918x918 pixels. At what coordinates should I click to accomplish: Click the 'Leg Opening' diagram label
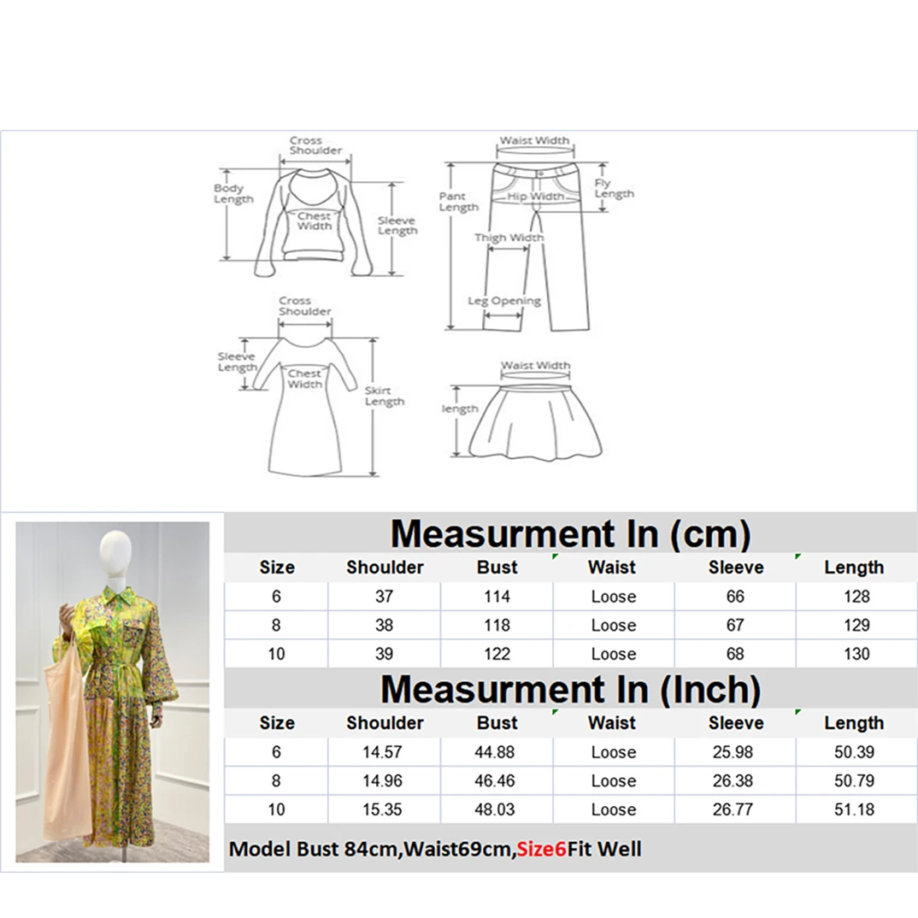(504, 301)
